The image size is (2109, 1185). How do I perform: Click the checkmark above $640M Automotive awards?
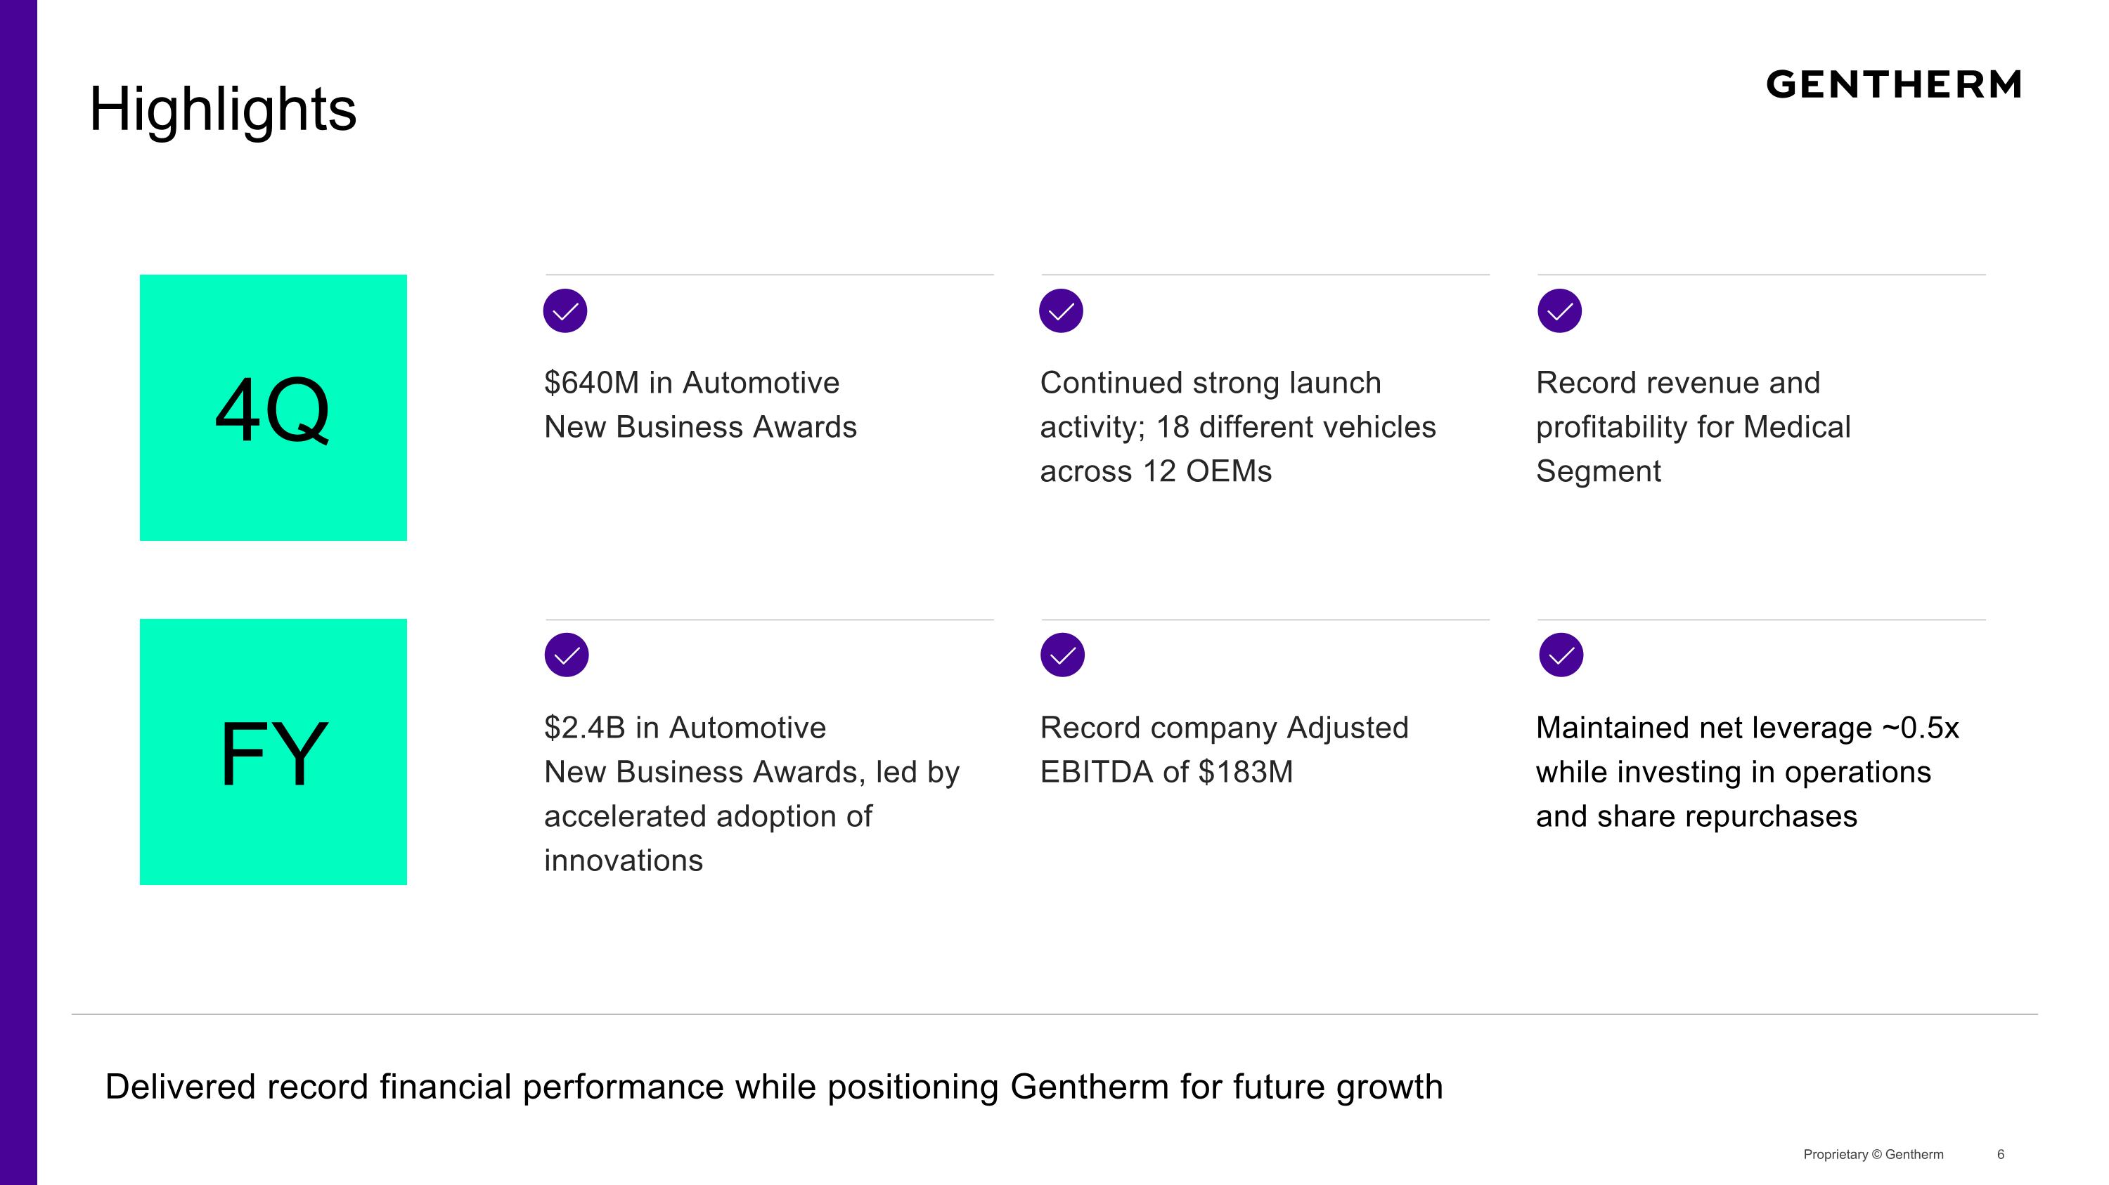tap(565, 310)
